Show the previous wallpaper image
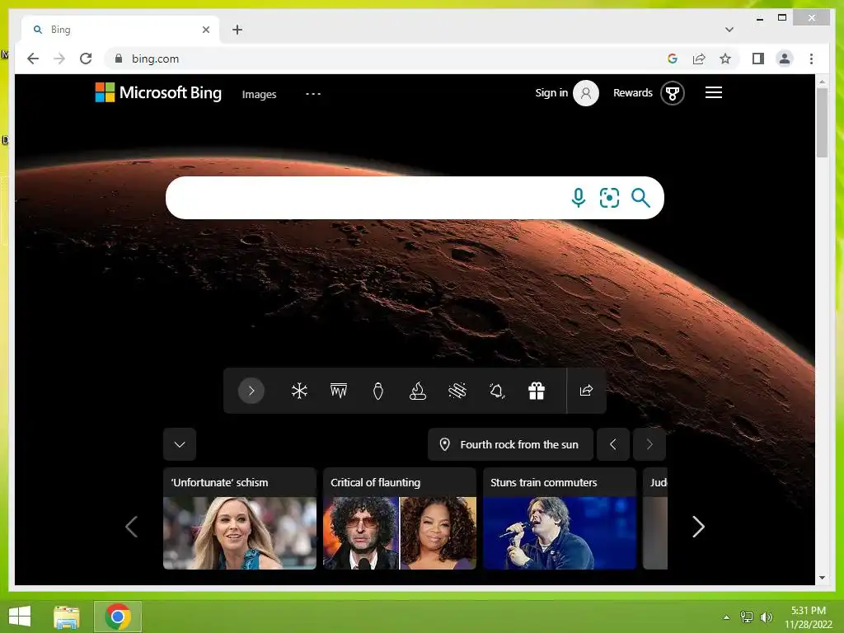Viewport: 844px width, 633px height. pos(612,444)
